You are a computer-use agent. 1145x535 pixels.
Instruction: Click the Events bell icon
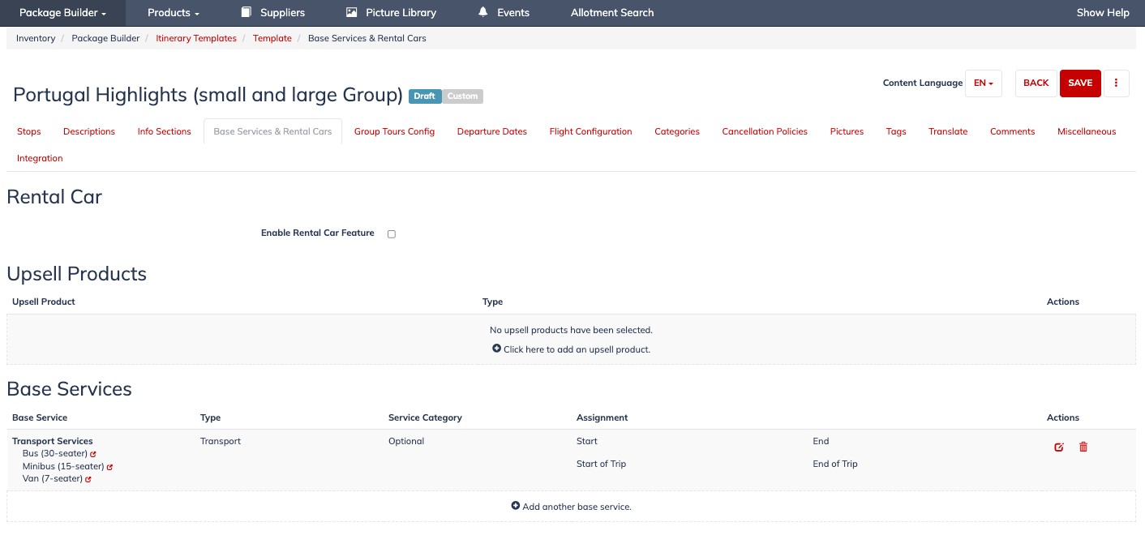[483, 12]
